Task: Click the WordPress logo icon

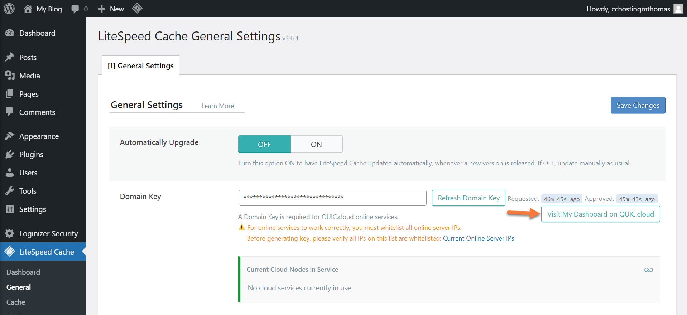Action: pyautogui.click(x=9, y=9)
